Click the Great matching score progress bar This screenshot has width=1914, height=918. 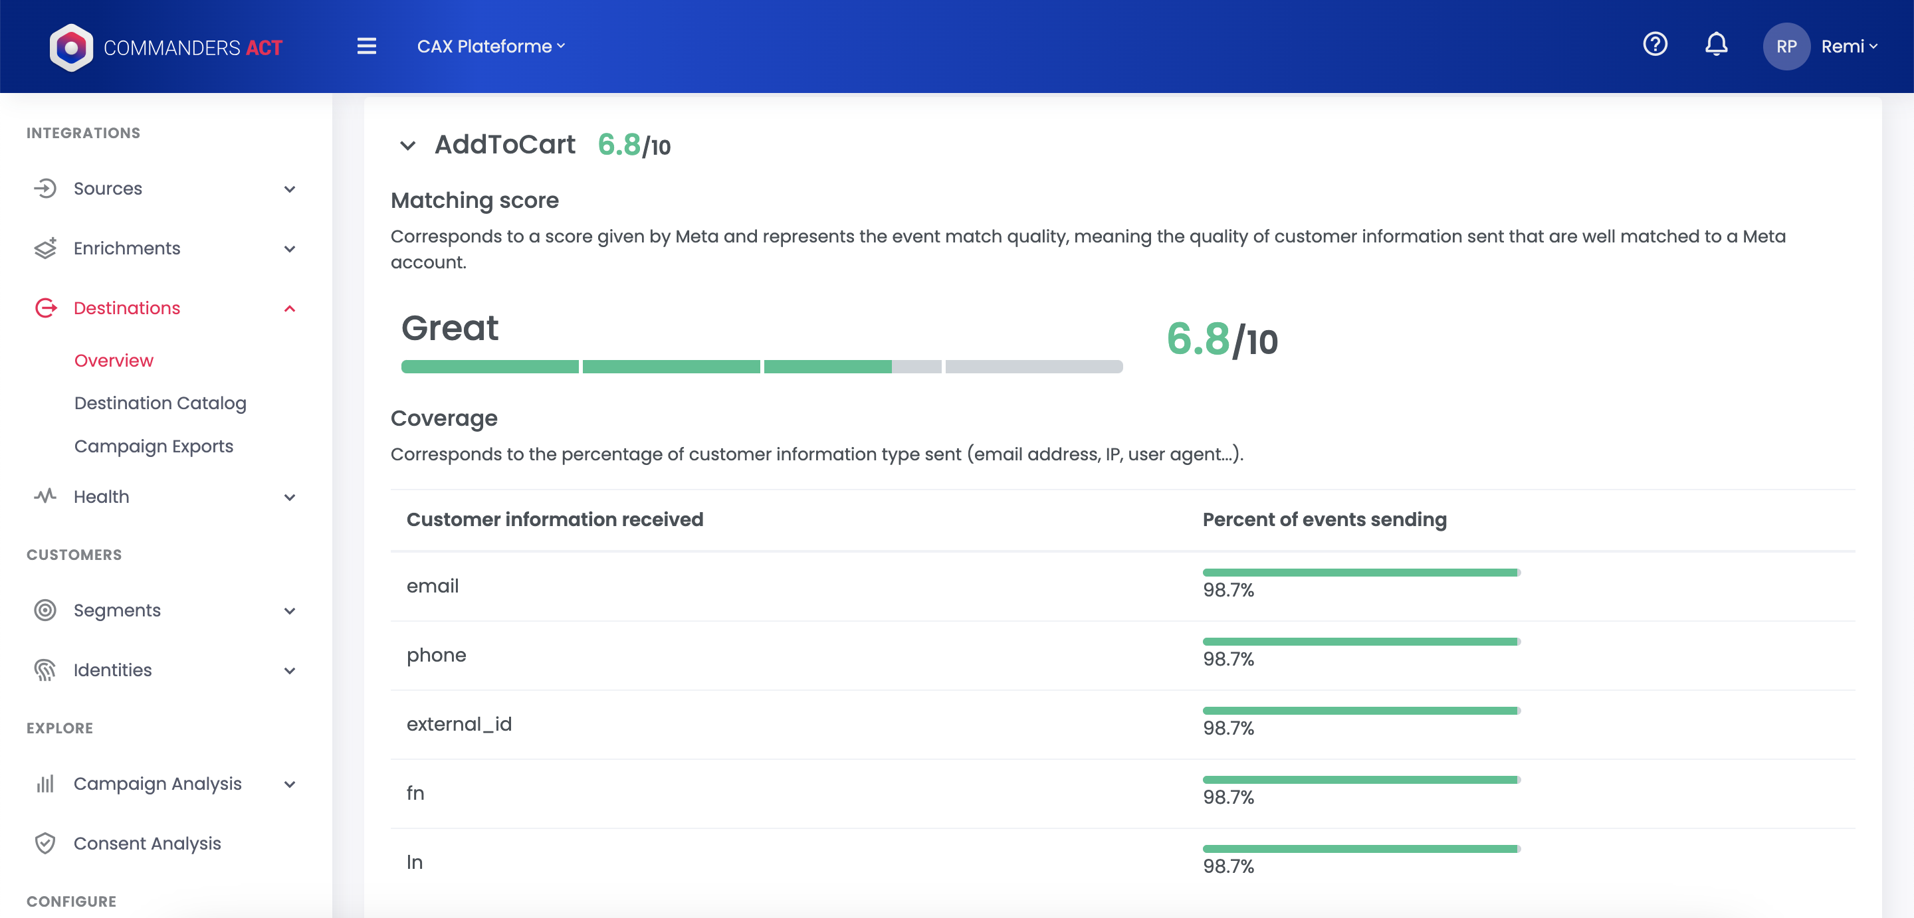coord(761,367)
